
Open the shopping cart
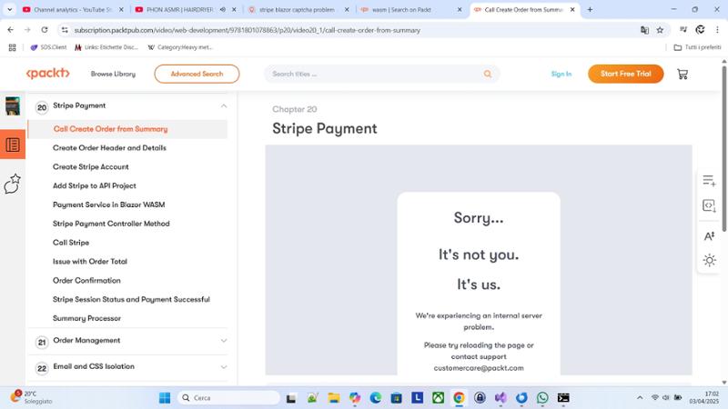tap(682, 75)
